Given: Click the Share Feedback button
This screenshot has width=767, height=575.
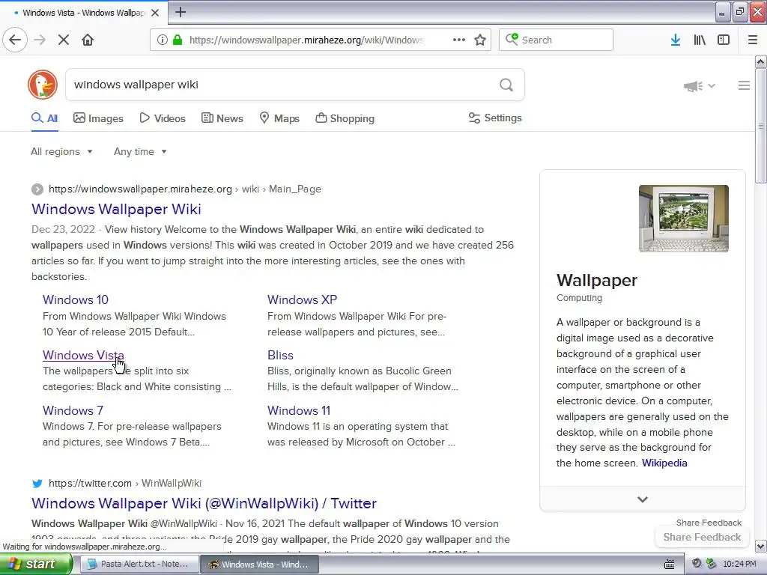Looking at the screenshot, I should 702,537.
